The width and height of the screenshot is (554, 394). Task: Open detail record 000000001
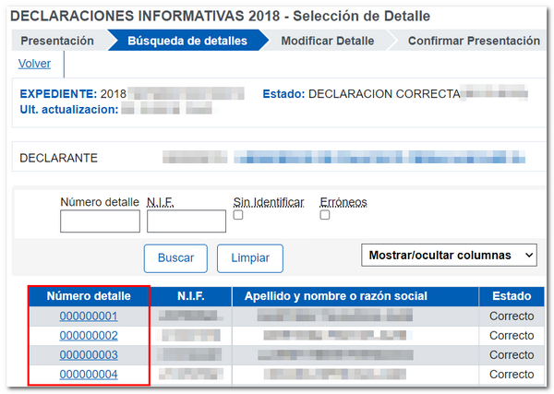(x=89, y=316)
